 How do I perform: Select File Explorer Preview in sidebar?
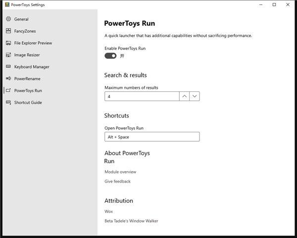(33, 43)
